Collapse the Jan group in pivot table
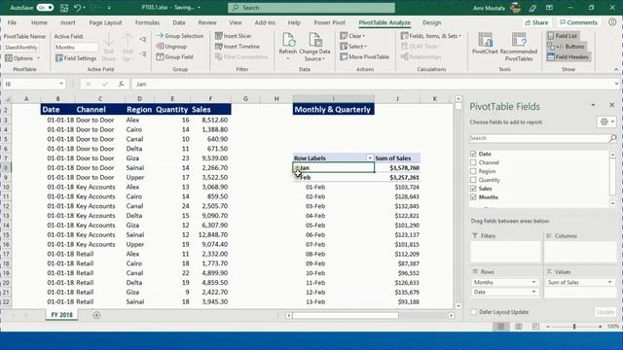 click(296, 168)
